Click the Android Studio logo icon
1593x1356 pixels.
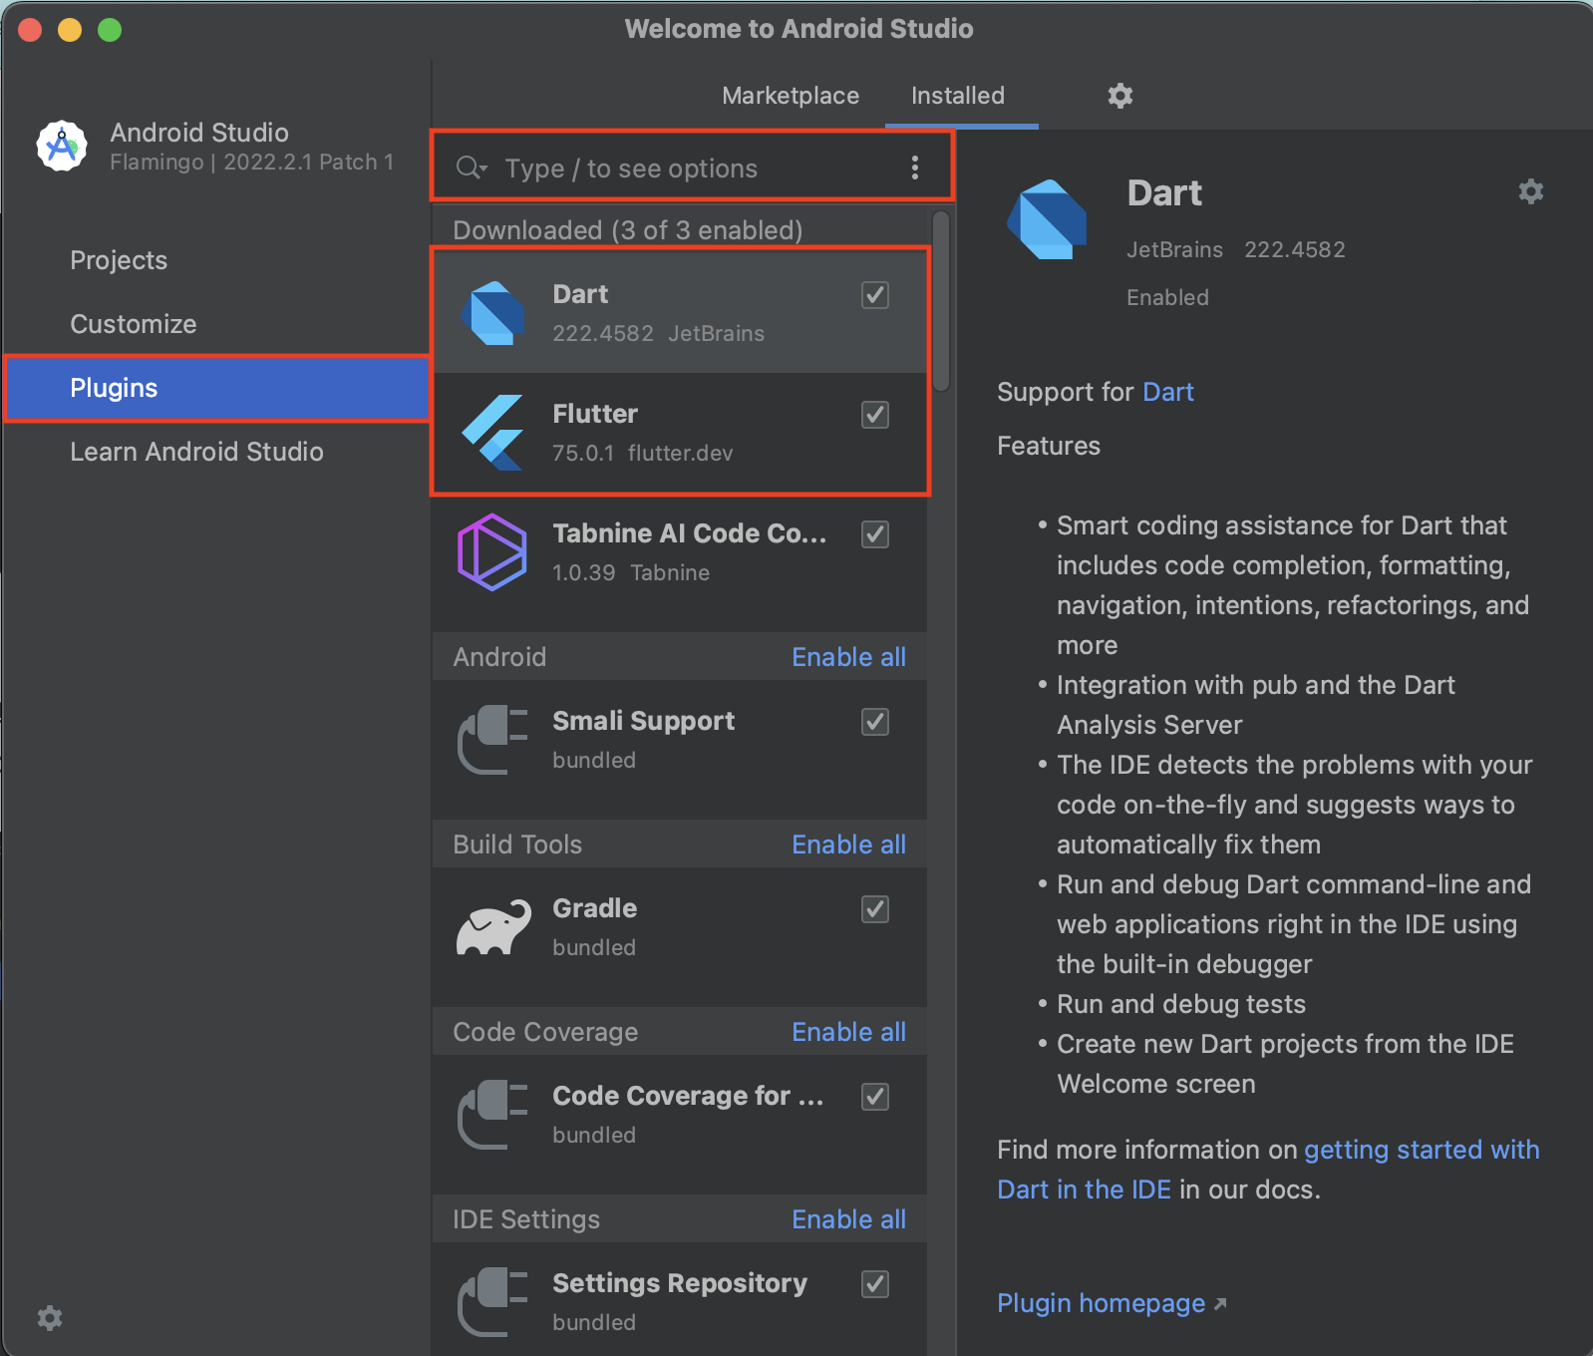62,147
